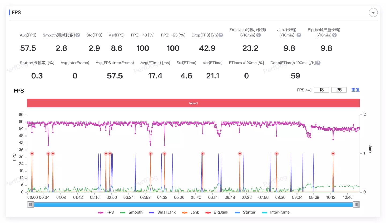
Task: Click the FPS threshold field showing 18
Action: 321,90
